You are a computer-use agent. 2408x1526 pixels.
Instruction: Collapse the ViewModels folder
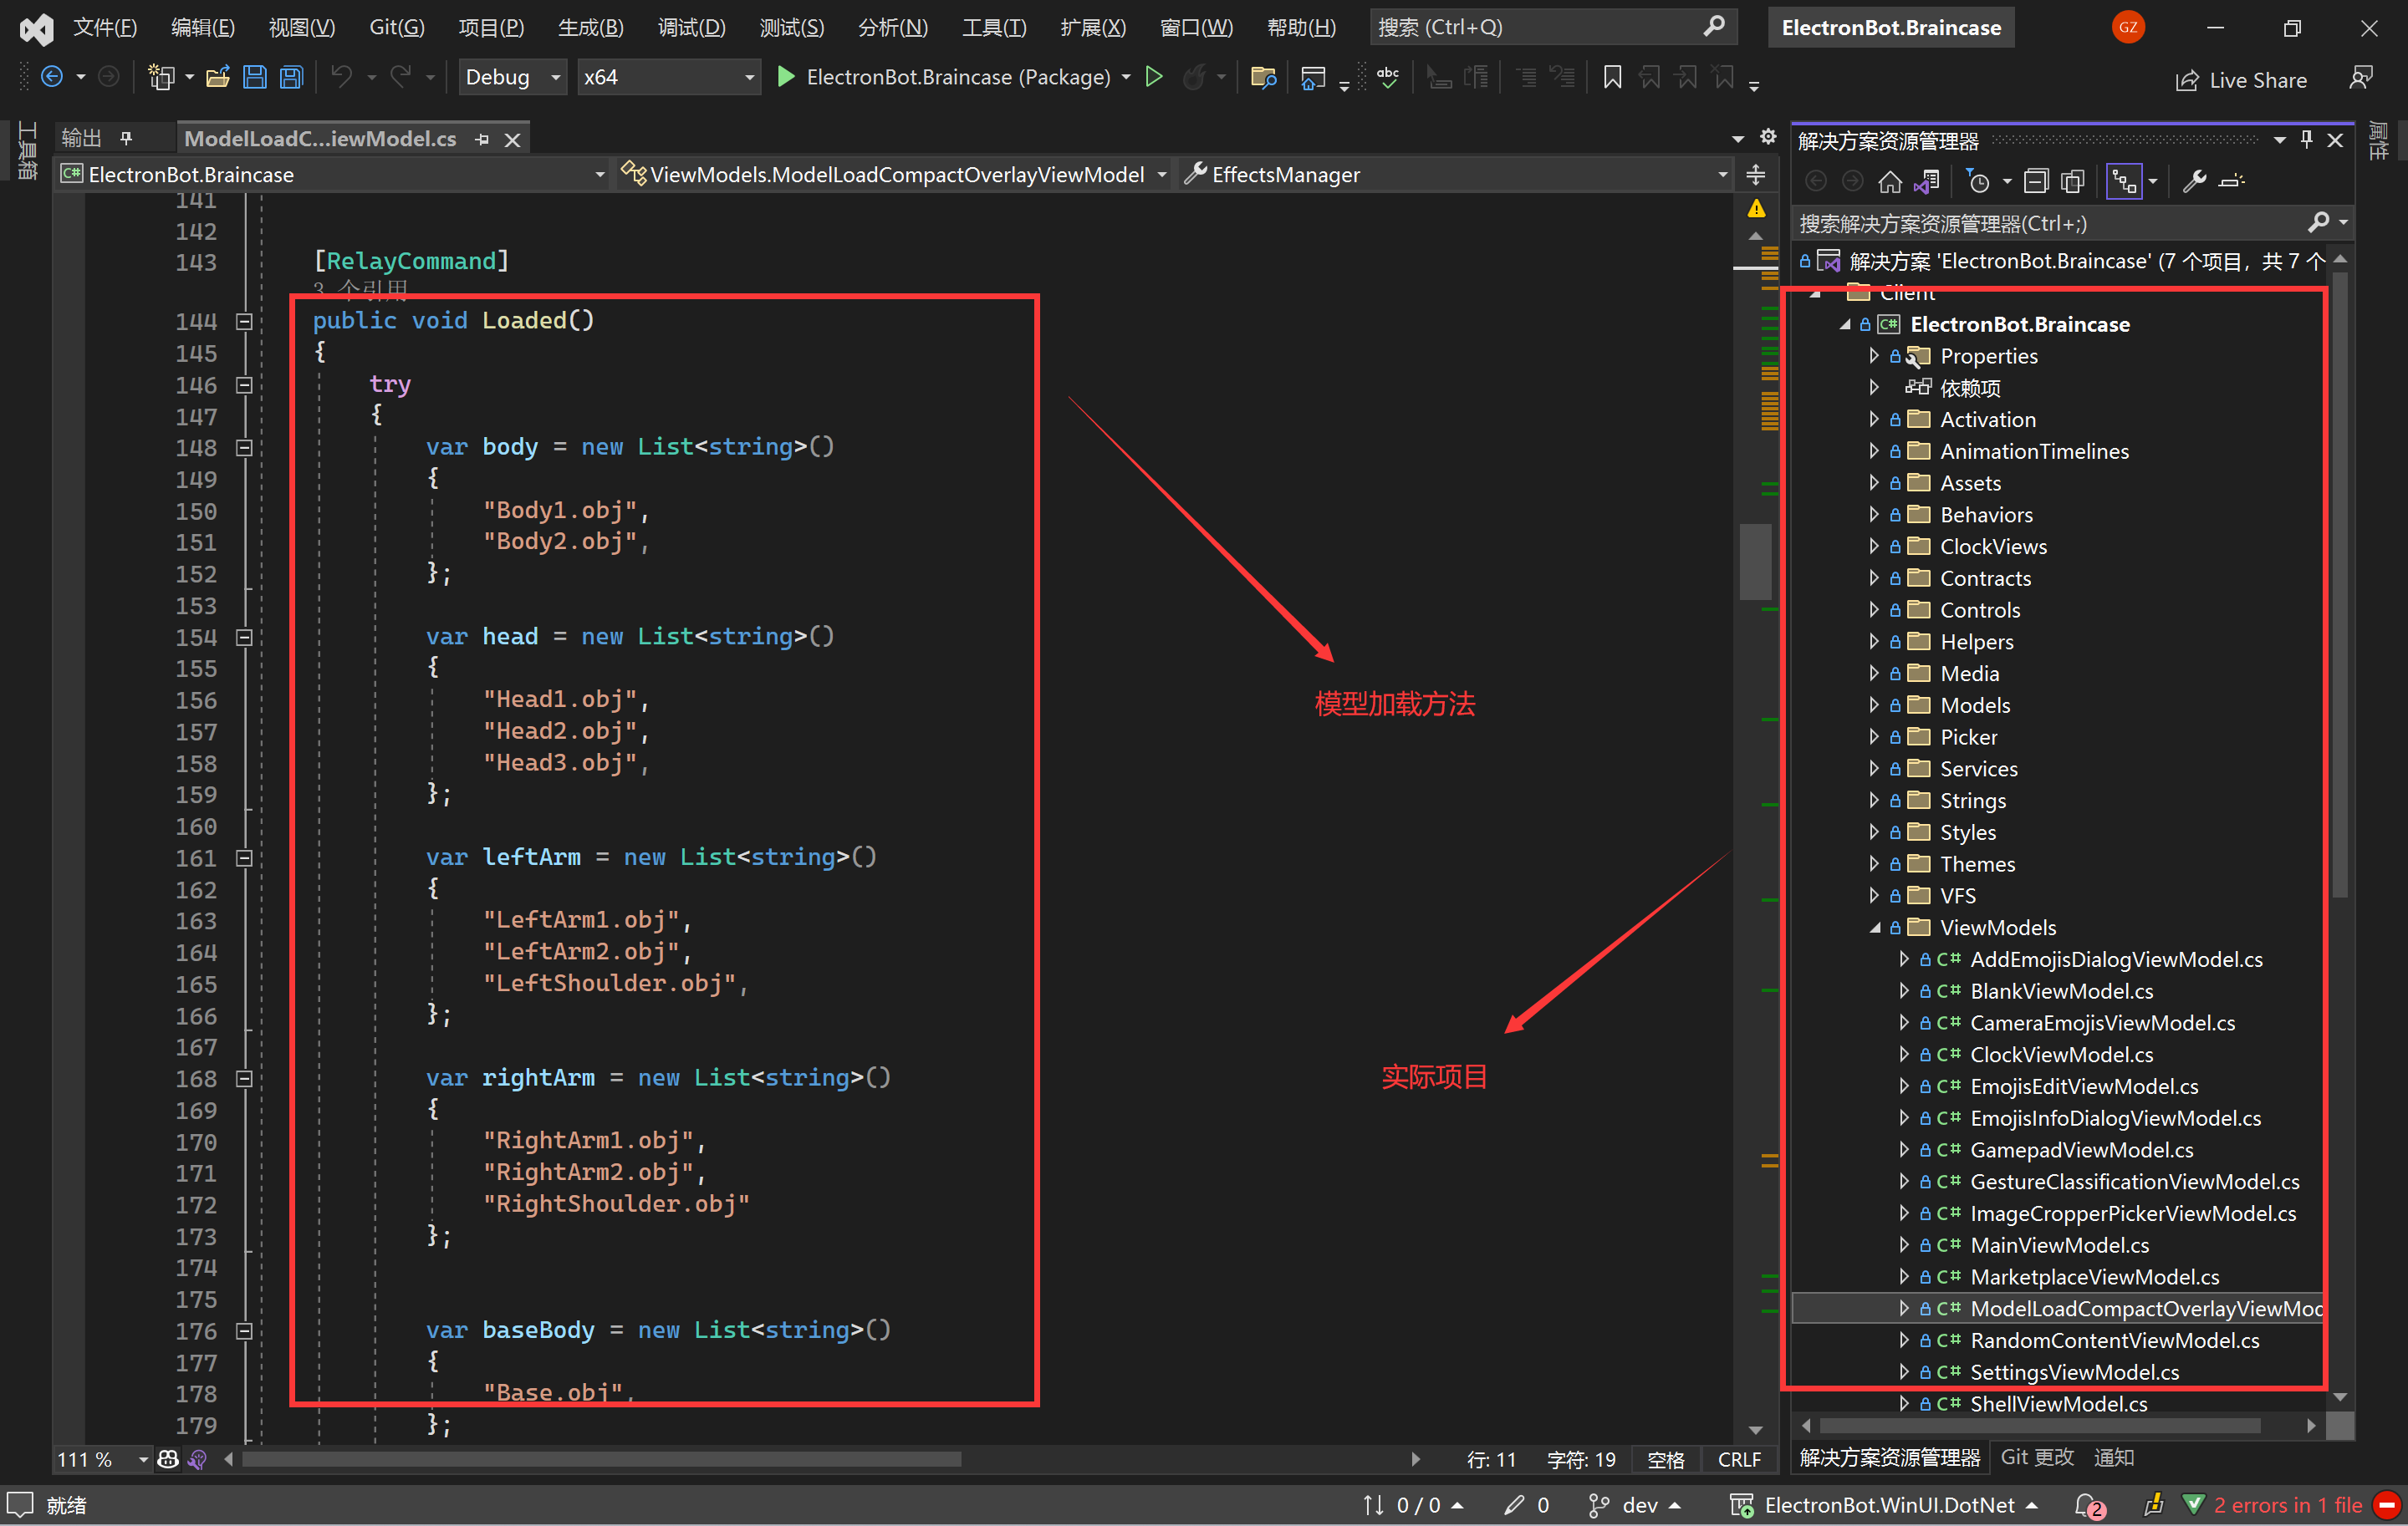point(1874,928)
